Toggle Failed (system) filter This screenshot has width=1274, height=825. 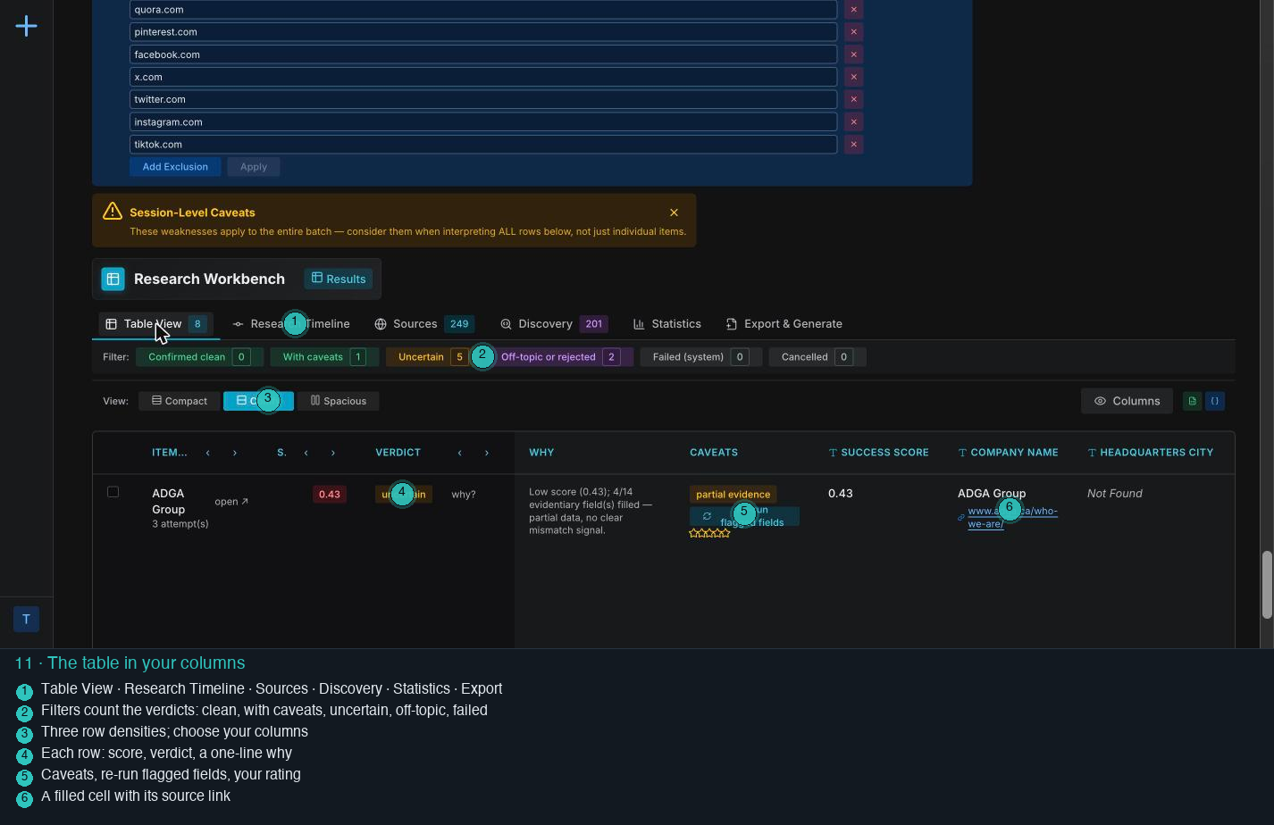pos(700,357)
